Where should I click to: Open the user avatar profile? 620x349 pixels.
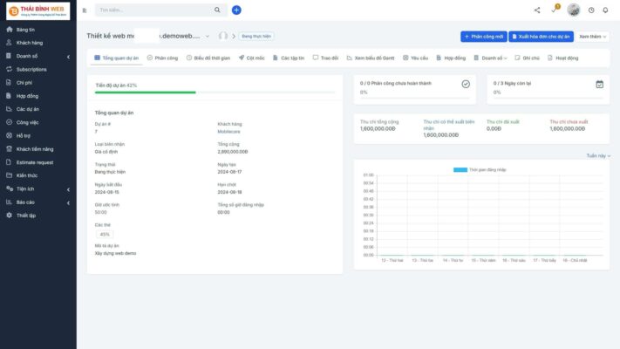[x=573, y=10]
